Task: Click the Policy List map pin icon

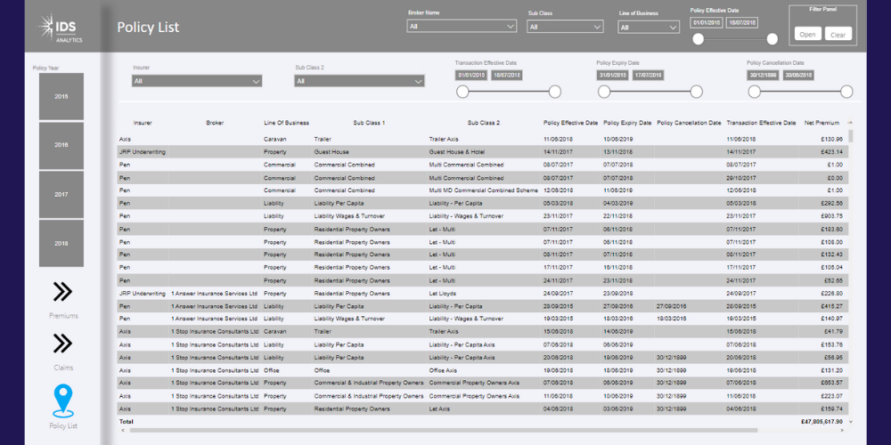Action: 62,400
